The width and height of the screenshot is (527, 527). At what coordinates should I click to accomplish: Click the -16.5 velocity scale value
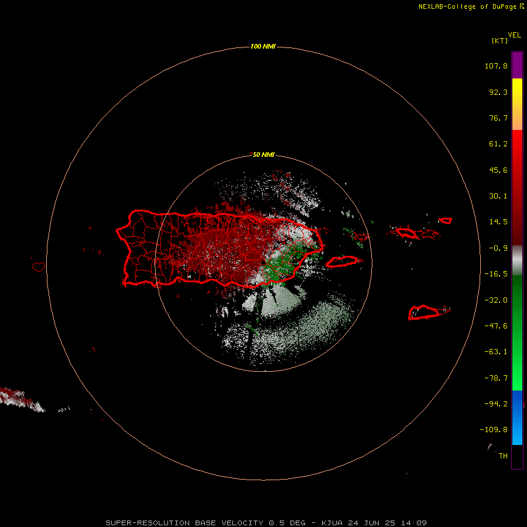click(496, 274)
